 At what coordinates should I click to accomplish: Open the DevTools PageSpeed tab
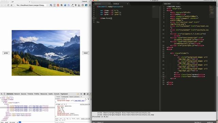(x=64, y=94)
